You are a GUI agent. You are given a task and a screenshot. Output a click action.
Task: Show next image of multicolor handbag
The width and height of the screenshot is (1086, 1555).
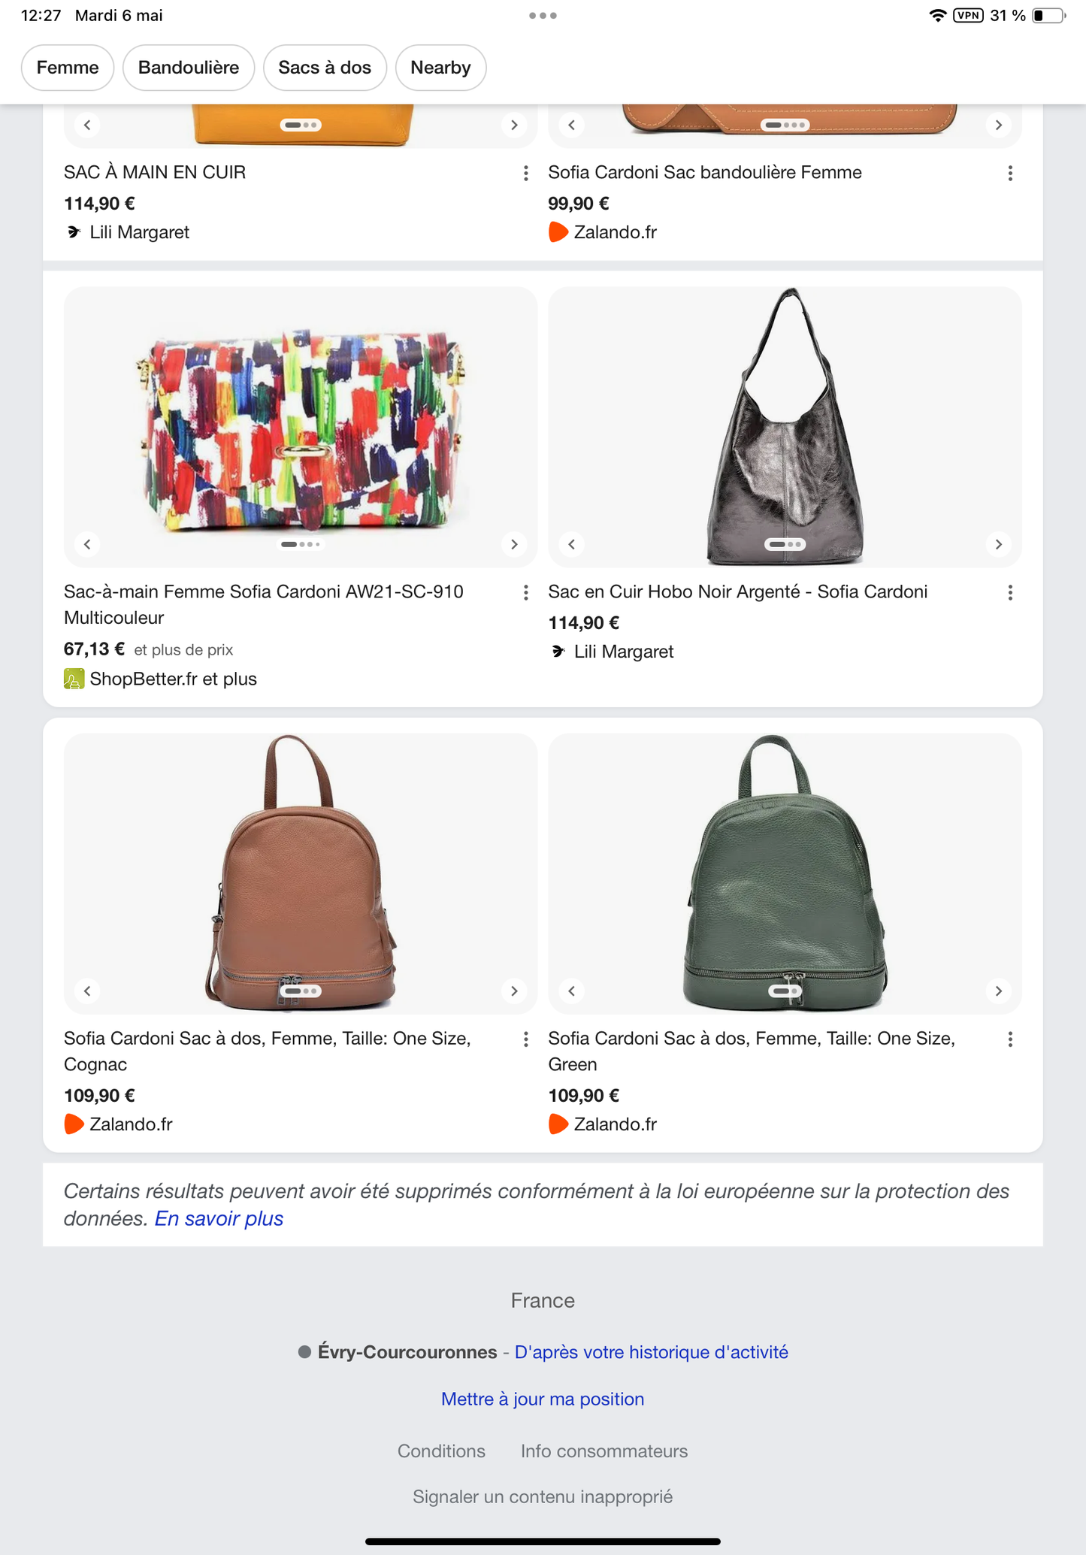tap(514, 544)
